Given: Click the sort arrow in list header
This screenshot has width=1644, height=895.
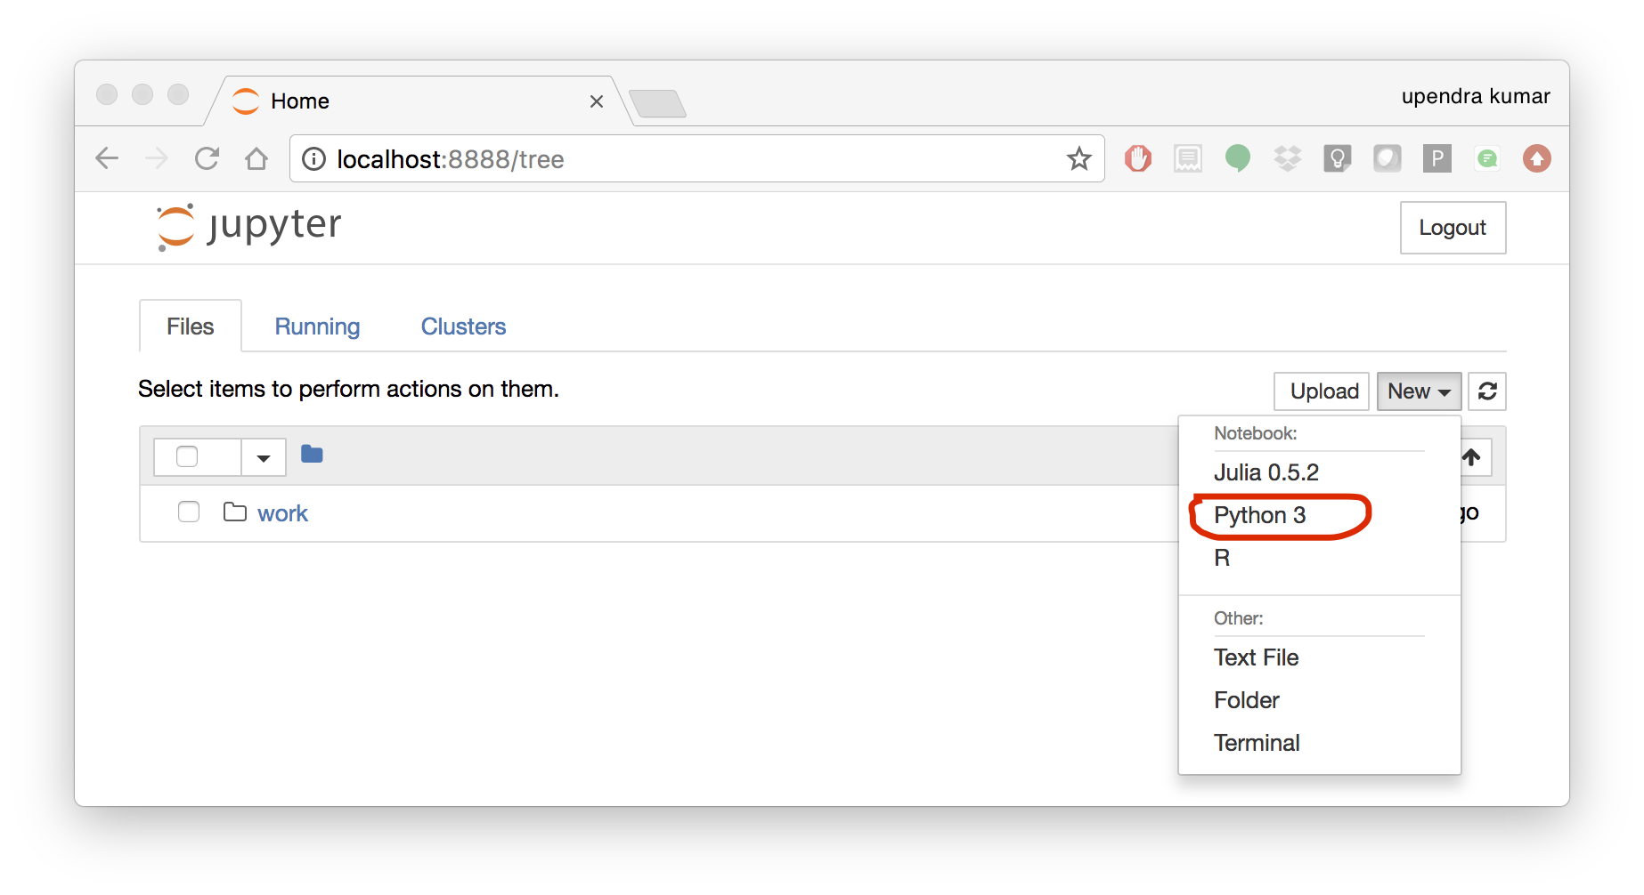Looking at the screenshot, I should coord(1471,456).
